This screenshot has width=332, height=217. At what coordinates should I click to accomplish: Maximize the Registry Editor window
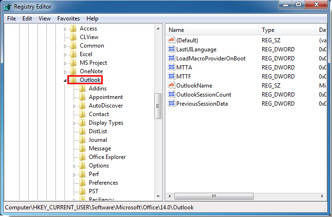(x=299, y=4)
